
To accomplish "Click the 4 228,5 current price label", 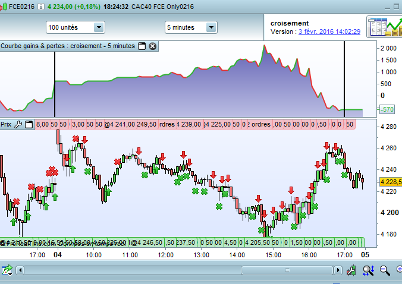I will pyautogui.click(x=389, y=182).
